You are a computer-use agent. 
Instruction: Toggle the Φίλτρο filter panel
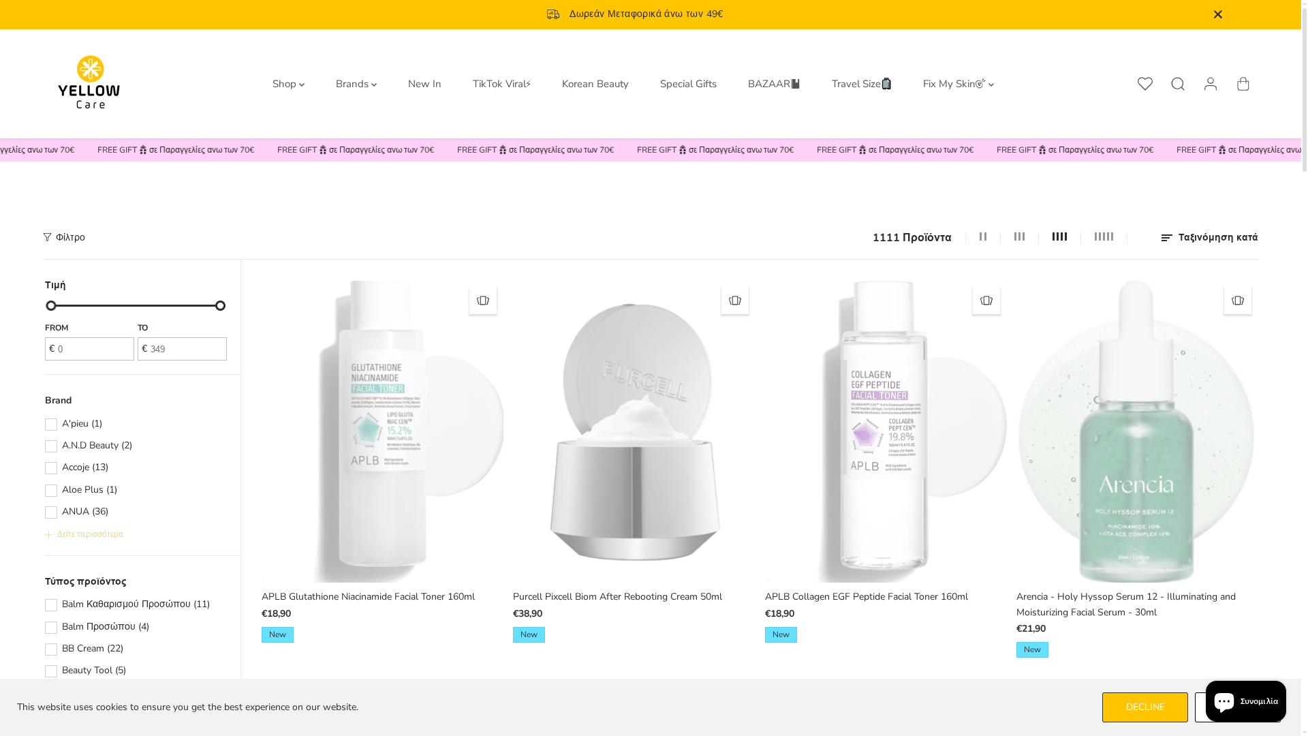(x=64, y=237)
